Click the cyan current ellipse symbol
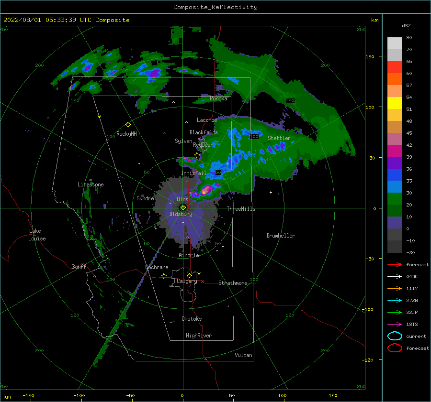This screenshot has height=402, width=431. click(x=395, y=336)
